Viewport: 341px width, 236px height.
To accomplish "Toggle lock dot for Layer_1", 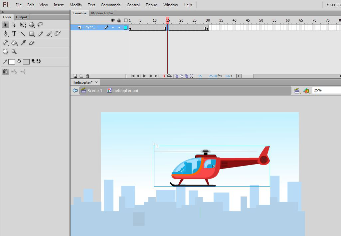I will [119, 28].
